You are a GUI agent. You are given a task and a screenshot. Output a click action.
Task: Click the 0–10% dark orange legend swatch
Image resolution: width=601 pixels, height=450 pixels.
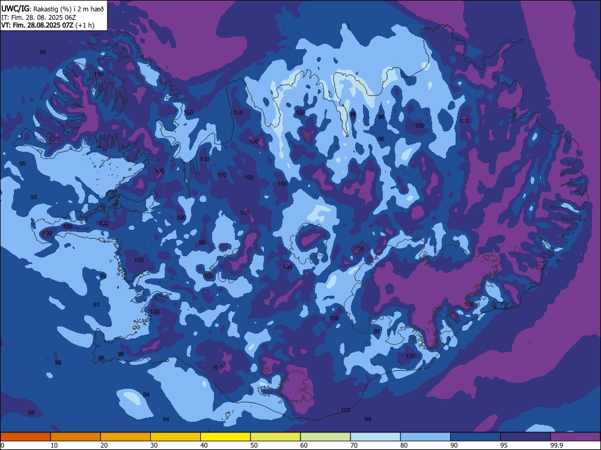click(x=26, y=437)
